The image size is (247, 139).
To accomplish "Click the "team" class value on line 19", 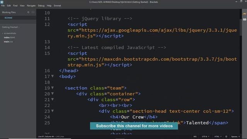I will [115, 88].
